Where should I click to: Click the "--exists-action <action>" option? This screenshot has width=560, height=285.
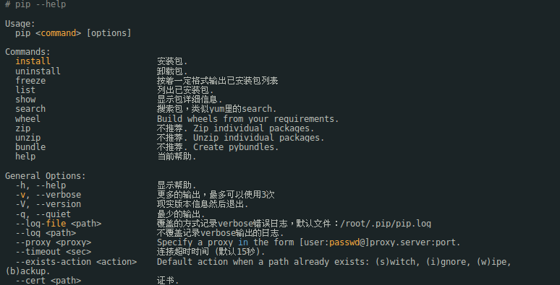(76, 262)
